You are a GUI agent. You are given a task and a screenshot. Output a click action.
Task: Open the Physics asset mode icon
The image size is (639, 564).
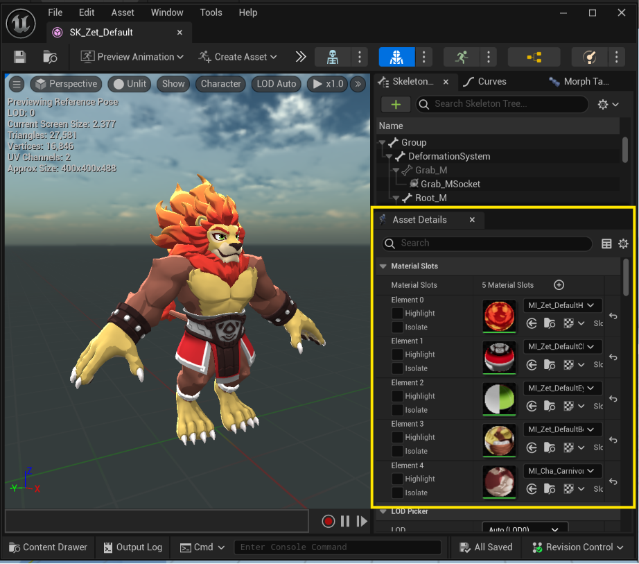click(x=590, y=57)
